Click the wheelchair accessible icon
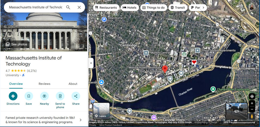Screen dimensions: 260x127 (23, 75)
